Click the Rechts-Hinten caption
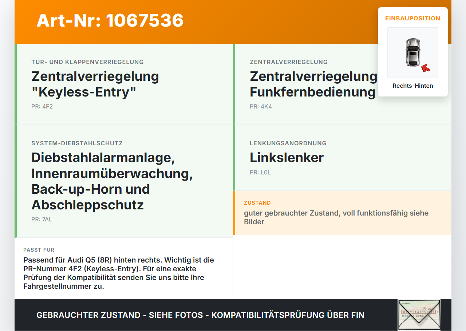Screen dimensions: 466x331 coord(413,86)
